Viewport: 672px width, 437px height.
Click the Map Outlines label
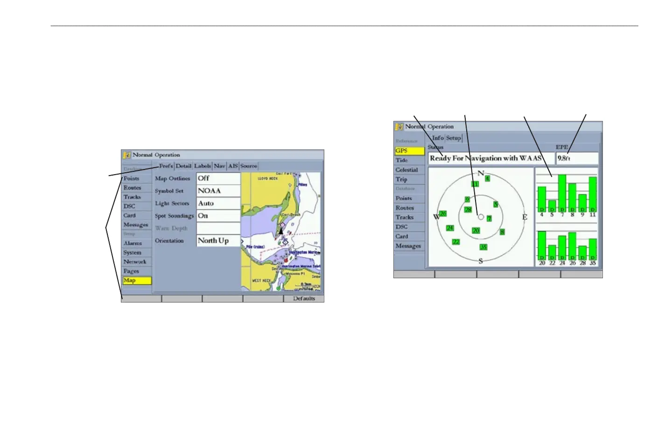coord(173,178)
